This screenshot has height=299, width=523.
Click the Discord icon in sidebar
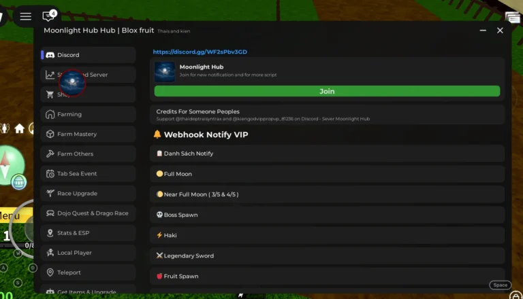click(50, 55)
